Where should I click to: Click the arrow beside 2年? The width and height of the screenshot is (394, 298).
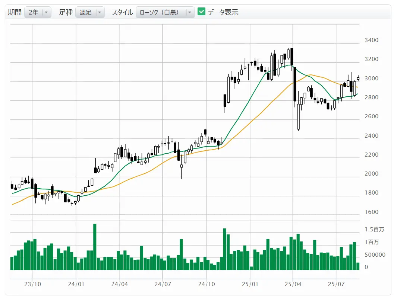(x=46, y=12)
